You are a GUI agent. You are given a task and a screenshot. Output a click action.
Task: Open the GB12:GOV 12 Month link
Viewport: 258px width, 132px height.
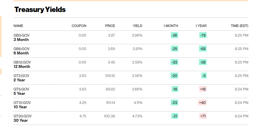pyautogui.click(x=22, y=64)
